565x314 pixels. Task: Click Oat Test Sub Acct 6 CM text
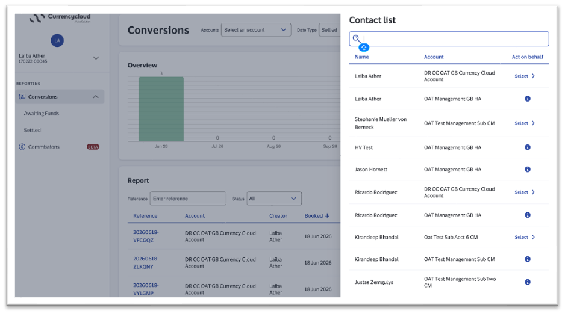451,237
